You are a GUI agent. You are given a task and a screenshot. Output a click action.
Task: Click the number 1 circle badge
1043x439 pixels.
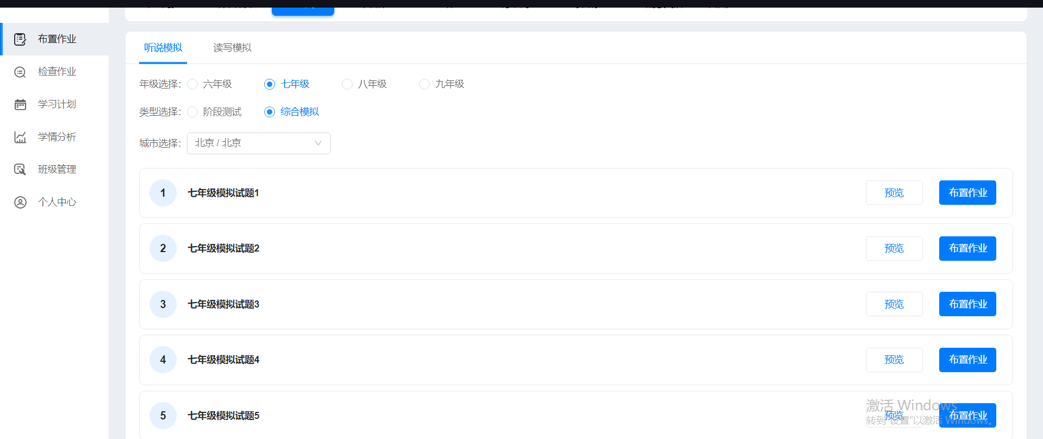click(x=163, y=193)
